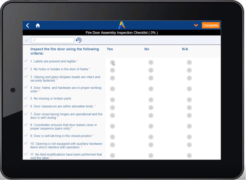Select Yes for no holes or breaks

(x=113, y=70)
